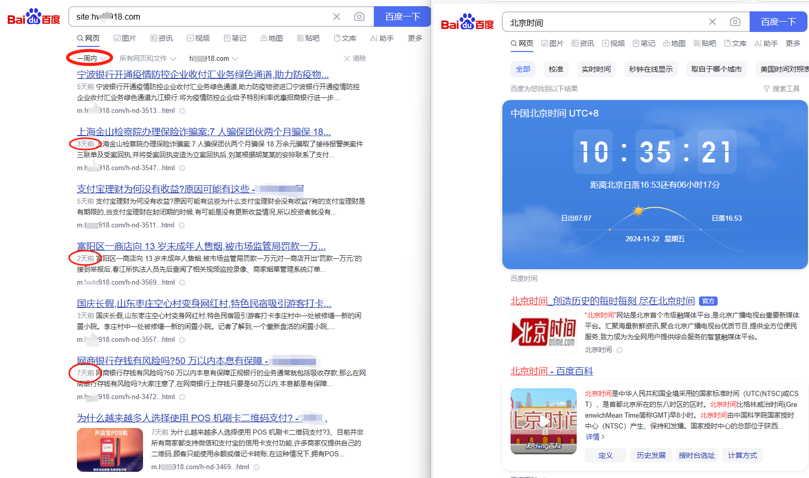Select 视频 tab in left window
Screen dimensions: 809x478
point(198,38)
